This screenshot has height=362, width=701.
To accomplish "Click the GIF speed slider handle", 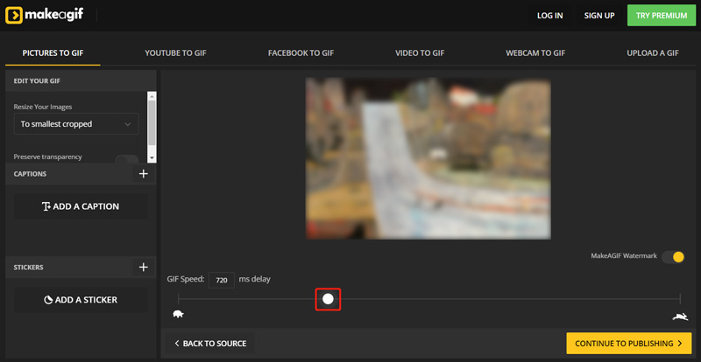I will coord(328,299).
